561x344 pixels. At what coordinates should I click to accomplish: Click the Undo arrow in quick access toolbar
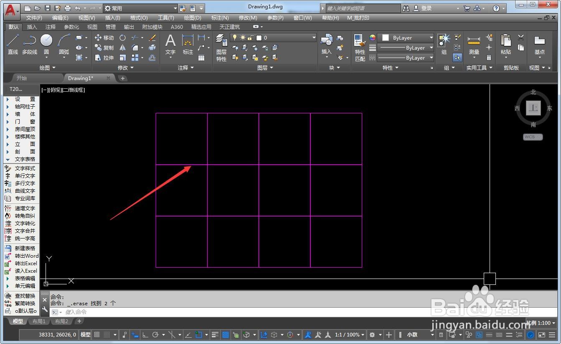[78, 8]
